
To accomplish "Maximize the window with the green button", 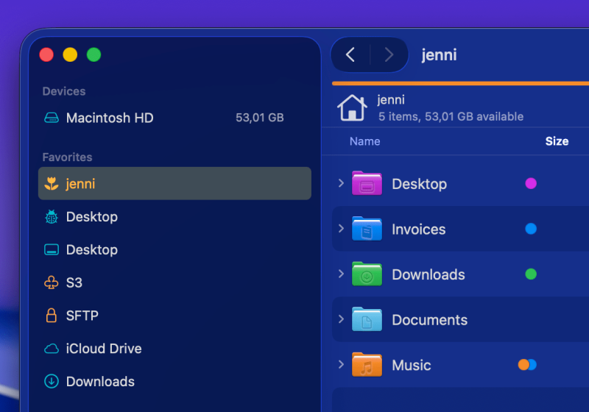I will [x=94, y=54].
